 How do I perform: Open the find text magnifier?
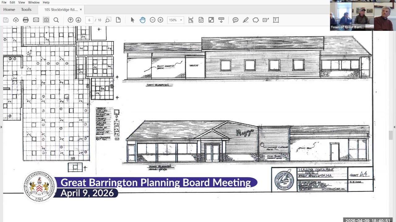[x=56, y=20]
